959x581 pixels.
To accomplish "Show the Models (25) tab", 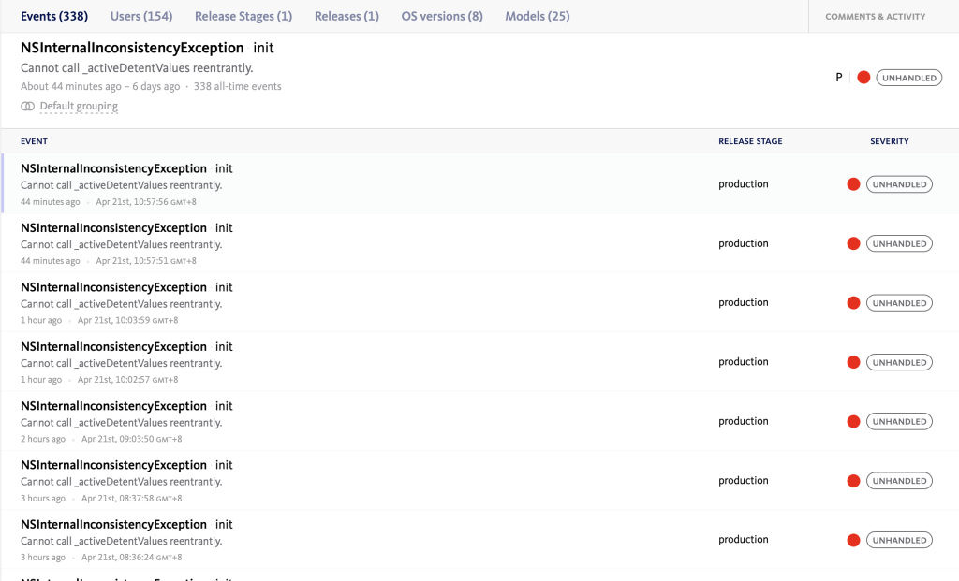I will [537, 16].
